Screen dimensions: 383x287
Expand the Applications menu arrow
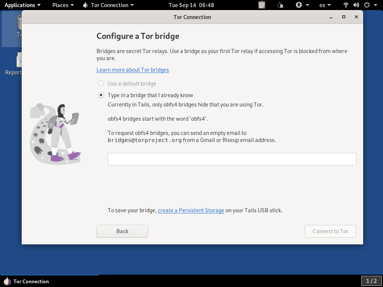click(39, 5)
